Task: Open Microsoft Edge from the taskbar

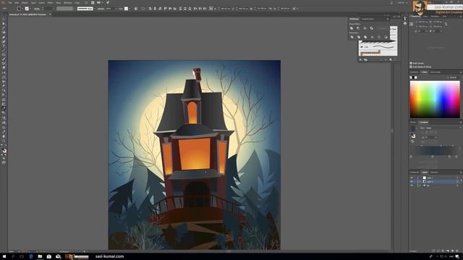Action: point(31,256)
